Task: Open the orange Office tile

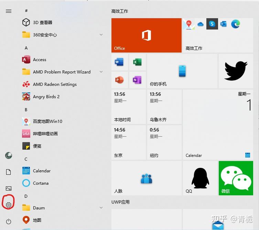Action: [147, 35]
